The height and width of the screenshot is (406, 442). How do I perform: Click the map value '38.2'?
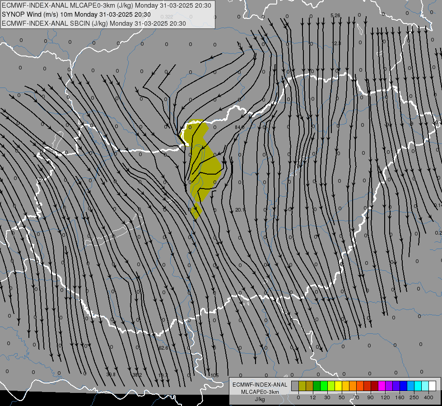pyautogui.click(x=137, y=375)
